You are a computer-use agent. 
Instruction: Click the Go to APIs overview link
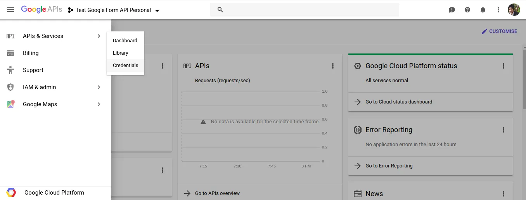click(x=217, y=193)
